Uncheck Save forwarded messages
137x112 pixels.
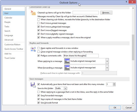[39, 95]
